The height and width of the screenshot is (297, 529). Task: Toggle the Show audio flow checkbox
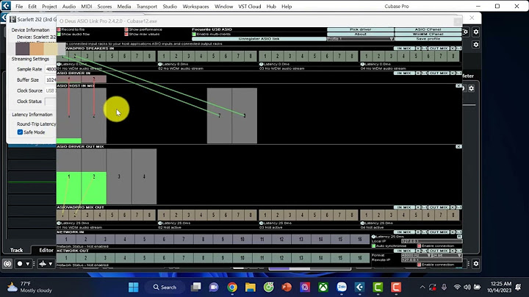click(x=59, y=34)
